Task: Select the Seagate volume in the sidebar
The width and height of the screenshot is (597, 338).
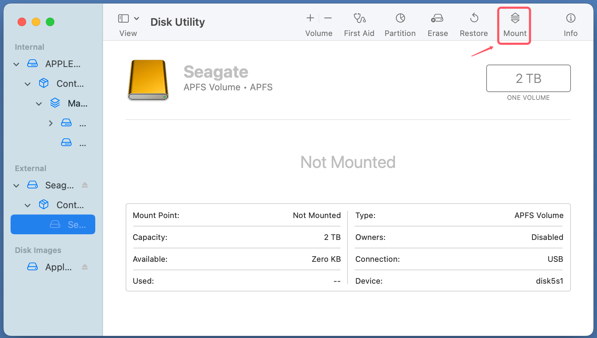Action: click(53, 224)
